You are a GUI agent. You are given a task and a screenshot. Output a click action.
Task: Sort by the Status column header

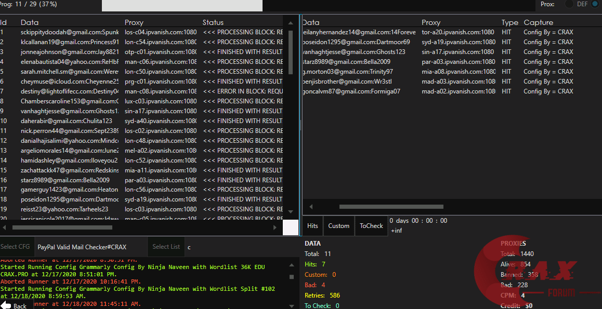pyautogui.click(x=213, y=22)
